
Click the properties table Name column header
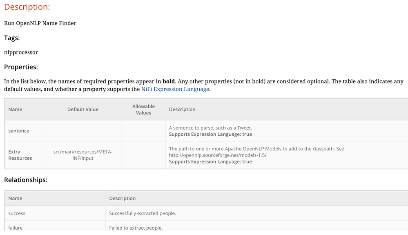tap(15, 109)
